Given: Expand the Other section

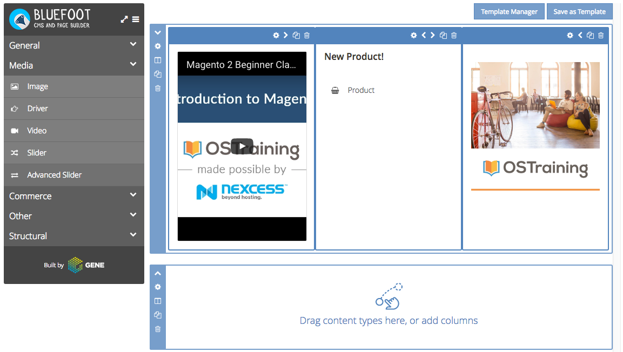Looking at the screenshot, I should tap(74, 216).
